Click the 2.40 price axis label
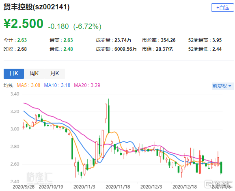 [x=15, y=182]
